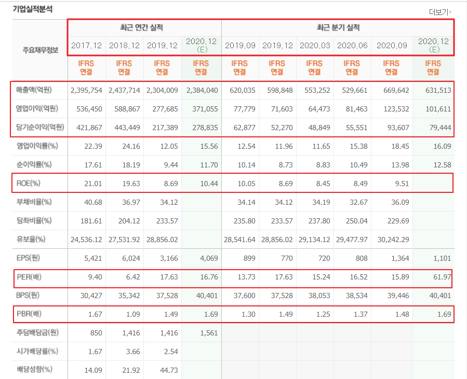
Task: Click the EPS value 5,421
Action: click(x=93, y=258)
